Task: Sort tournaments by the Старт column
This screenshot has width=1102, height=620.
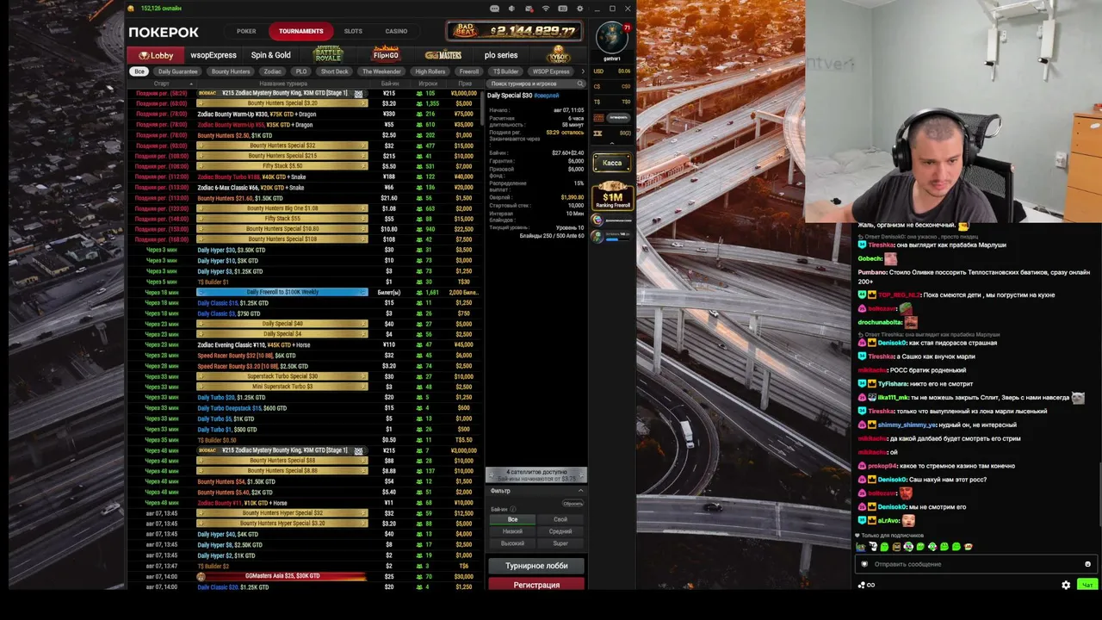Action: pyautogui.click(x=161, y=84)
